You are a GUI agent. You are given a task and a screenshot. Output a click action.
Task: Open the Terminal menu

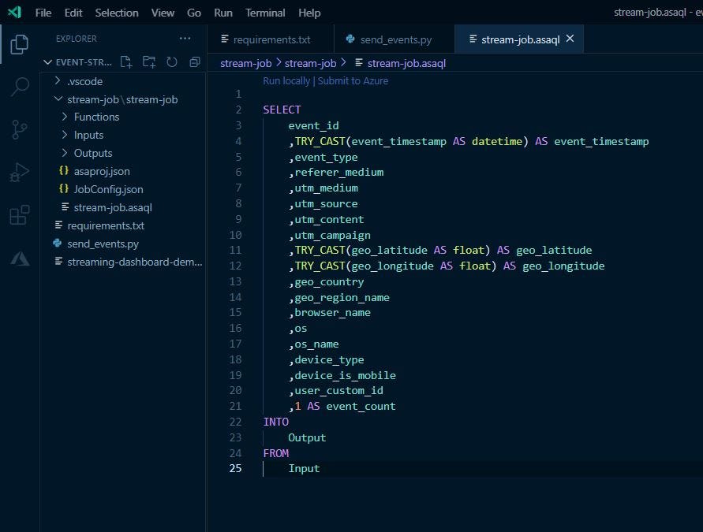click(265, 13)
